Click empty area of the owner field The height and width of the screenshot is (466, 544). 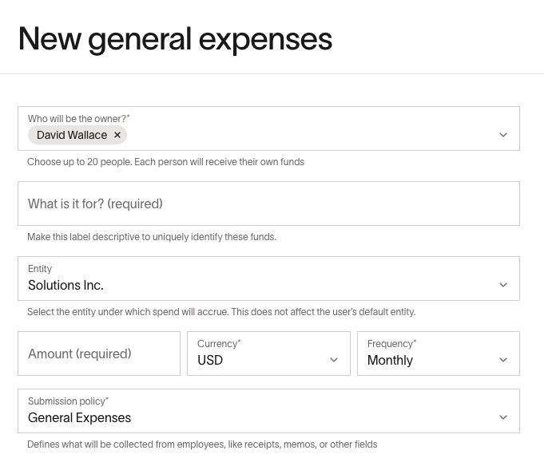coord(309,135)
